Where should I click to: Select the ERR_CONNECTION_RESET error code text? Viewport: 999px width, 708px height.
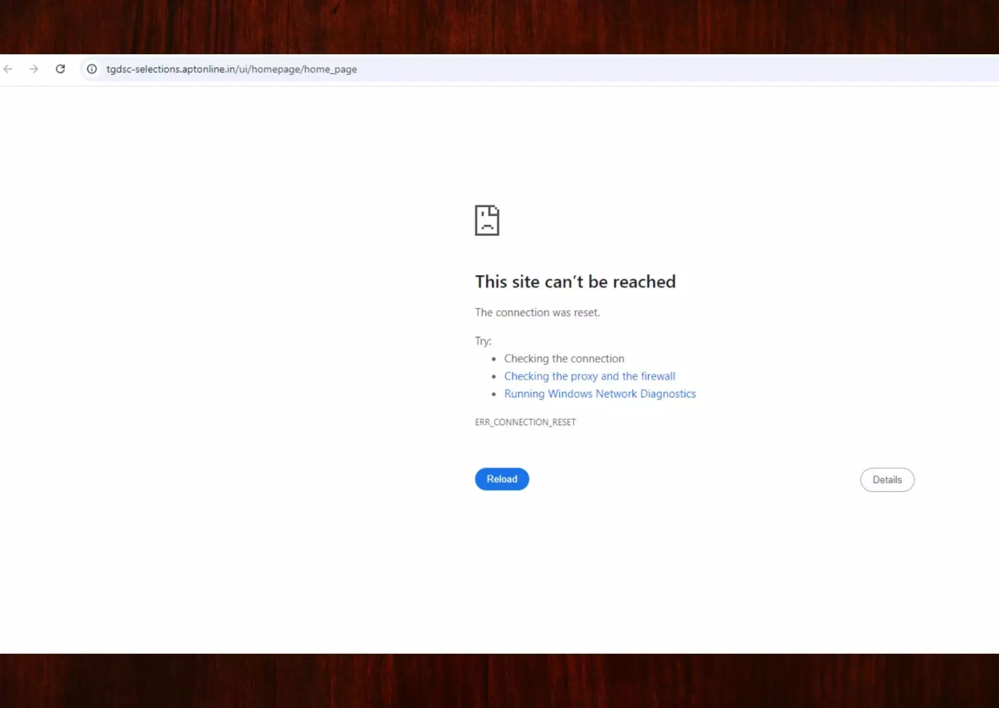click(525, 422)
